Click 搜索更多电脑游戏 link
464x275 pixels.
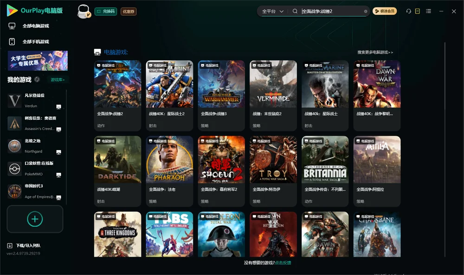coord(375,52)
